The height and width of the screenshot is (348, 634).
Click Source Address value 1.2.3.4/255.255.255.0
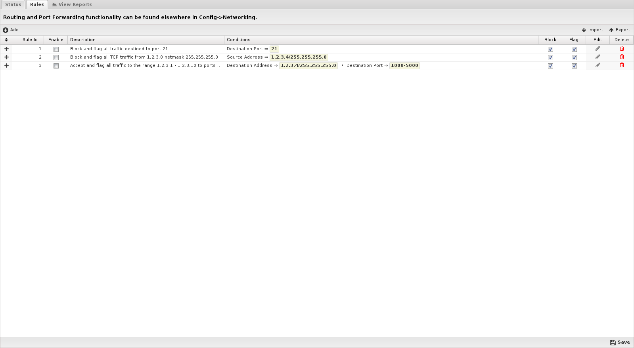pyautogui.click(x=299, y=57)
